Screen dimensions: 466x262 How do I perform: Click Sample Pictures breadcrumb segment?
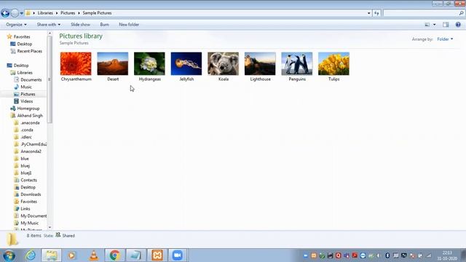97,13
